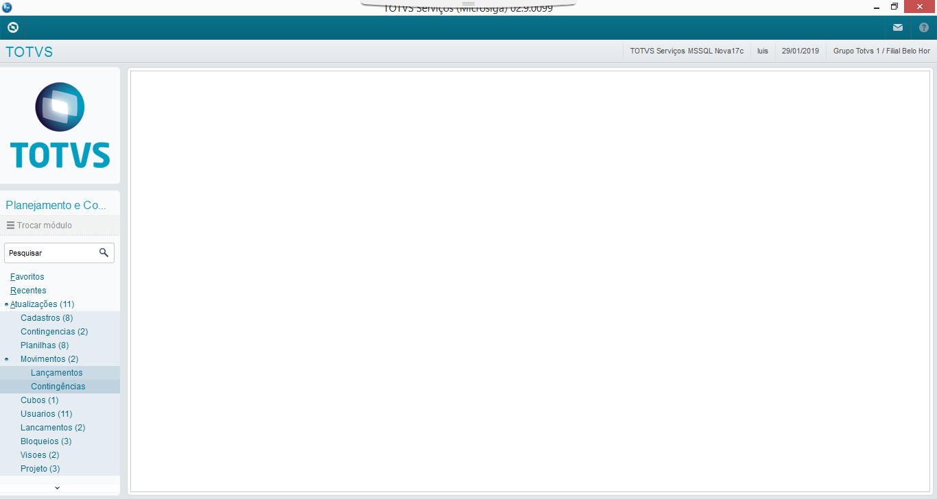The image size is (937, 499).
Task: Click the date 29/01/2019
Action: pos(800,51)
